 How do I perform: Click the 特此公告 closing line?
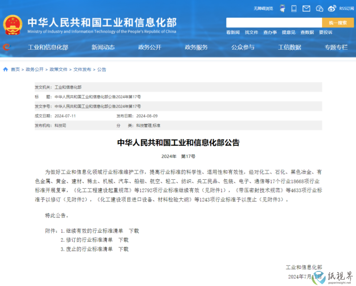[x=57, y=215]
